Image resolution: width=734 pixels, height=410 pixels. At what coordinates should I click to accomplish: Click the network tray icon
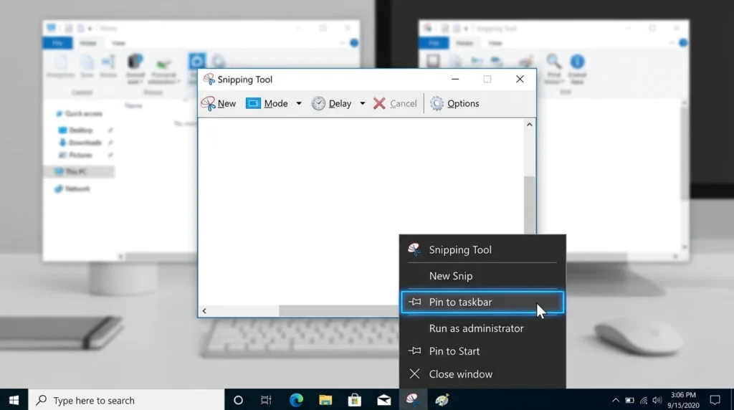coord(644,400)
